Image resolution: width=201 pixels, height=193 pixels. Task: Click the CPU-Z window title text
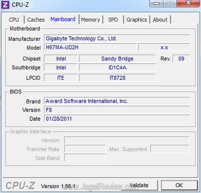point(20,5)
